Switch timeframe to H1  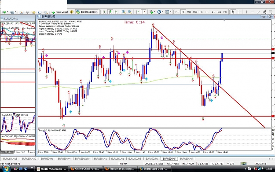pos(201,12)
